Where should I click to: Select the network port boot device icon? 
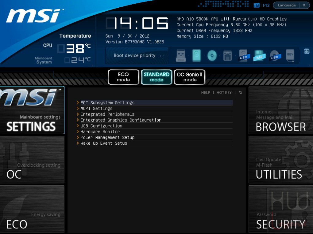pos(227,55)
